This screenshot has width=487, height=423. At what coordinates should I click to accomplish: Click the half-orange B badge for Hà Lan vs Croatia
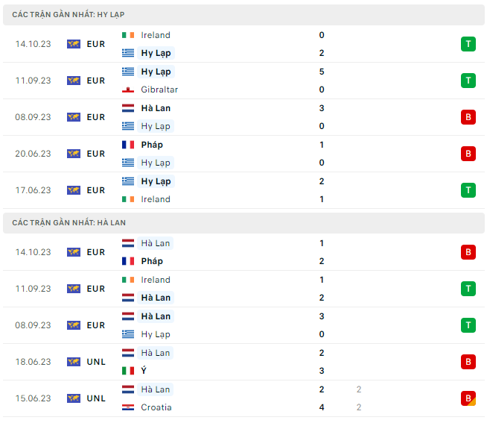click(x=468, y=398)
